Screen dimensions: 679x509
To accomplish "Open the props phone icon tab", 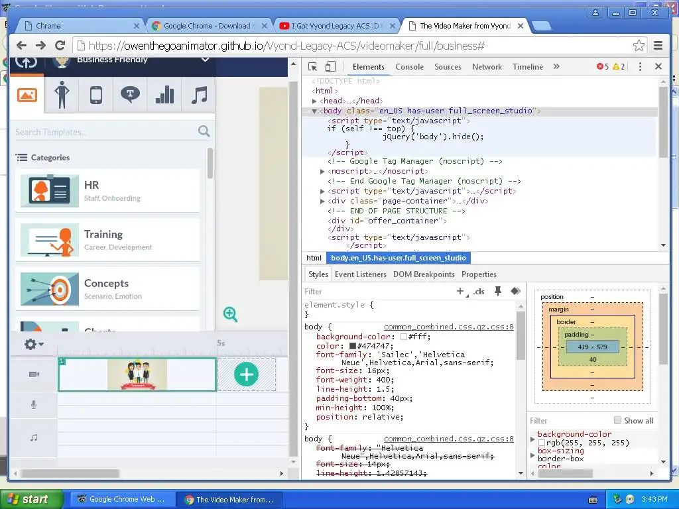I will click(x=96, y=95).
